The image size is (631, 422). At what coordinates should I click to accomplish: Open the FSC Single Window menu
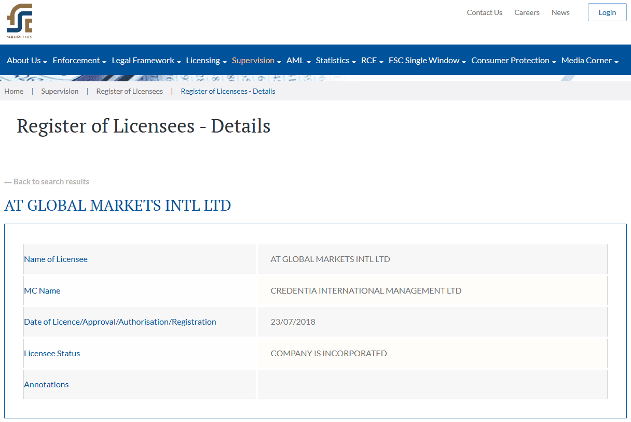click(427, 61)
